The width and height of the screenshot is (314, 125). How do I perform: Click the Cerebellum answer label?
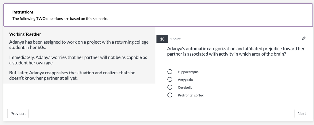[186, 88]
